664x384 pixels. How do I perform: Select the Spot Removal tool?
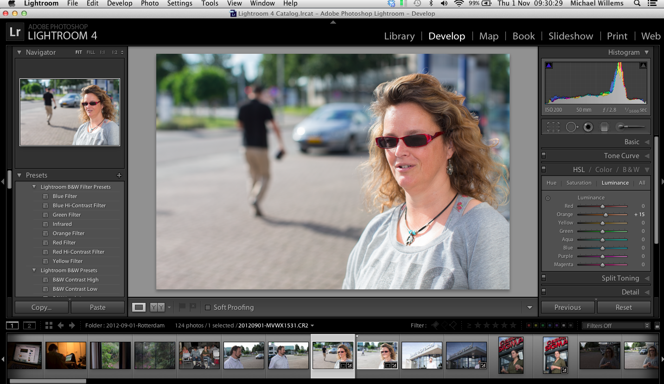click(x=571, y=127)
